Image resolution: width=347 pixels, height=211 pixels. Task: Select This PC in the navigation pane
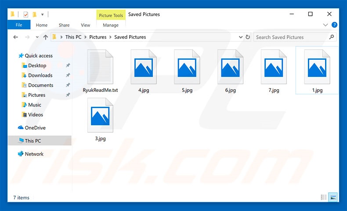click(40, 141)
